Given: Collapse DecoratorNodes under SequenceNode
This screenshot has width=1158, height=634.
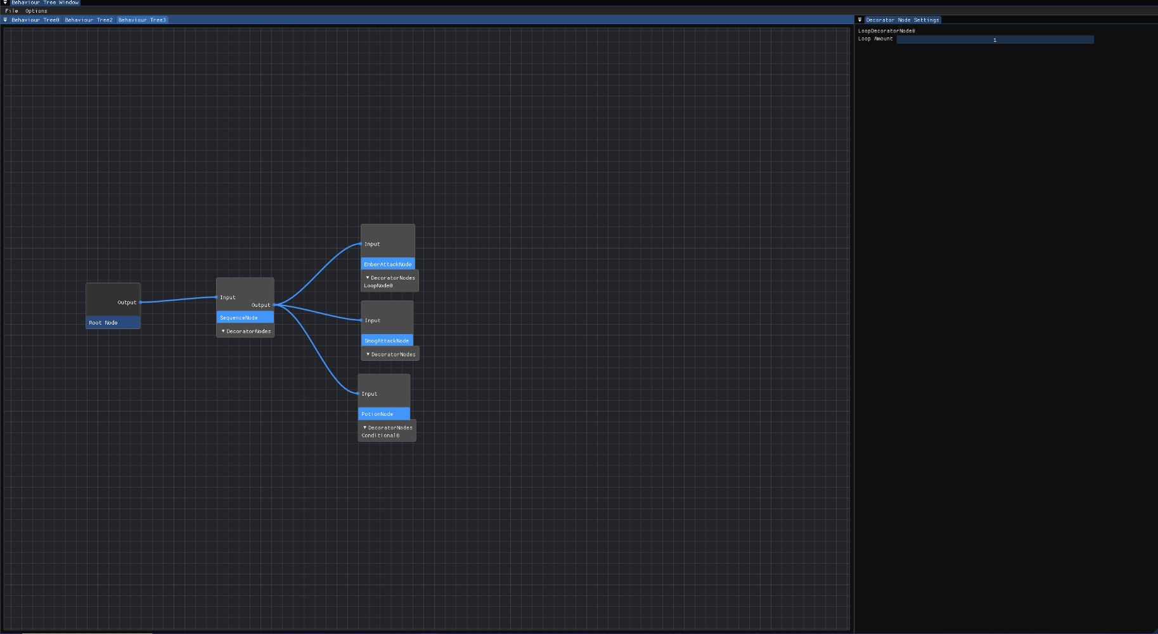Looking at the screenshot, I should 223,331.
